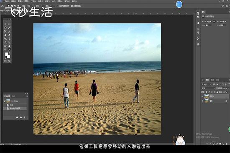
Task: Reset default foreground and background colors
Action: (x=5, y=58)
